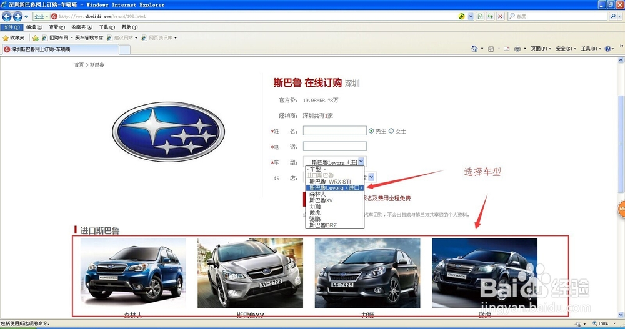Click the 斯巴鲁 breadcrumb link
Viewport: 625px width, 329px height.
coord(97,65)
